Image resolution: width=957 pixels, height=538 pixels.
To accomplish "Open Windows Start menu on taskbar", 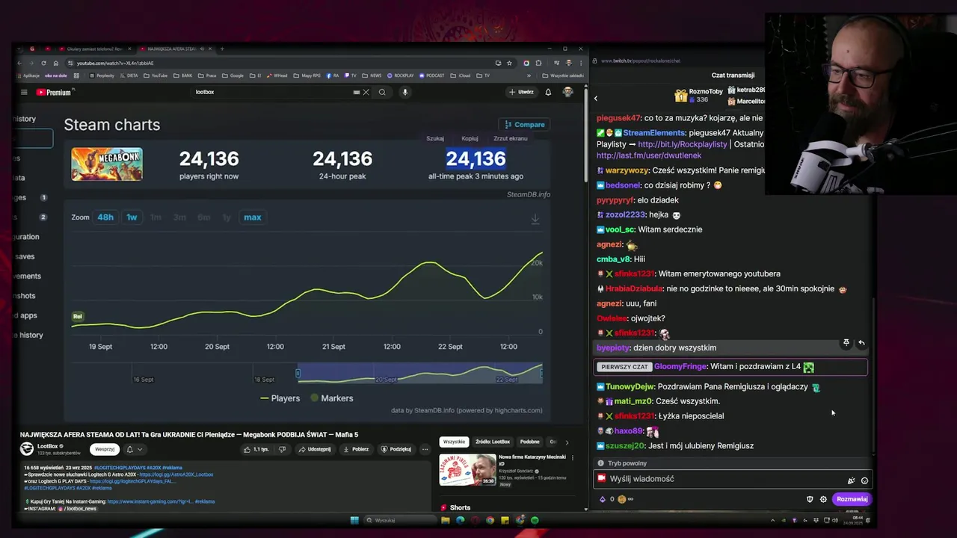I will (x=354, y=520).
